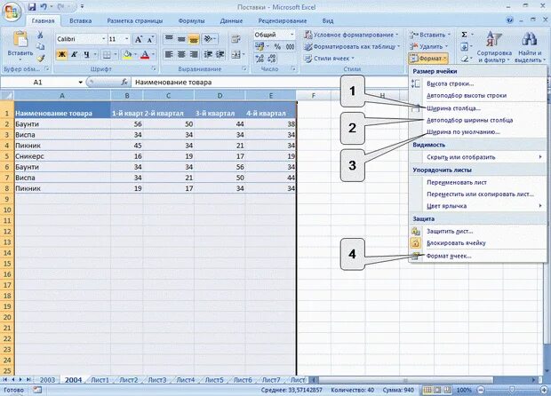Open the number format Общий dropdown

point(291,35)
